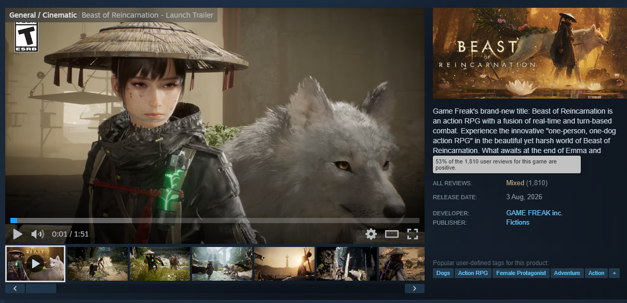The width and height of the screenshot is (627, 303).
Task: Play the launch trailer video
Action: [x=18, y=234]
